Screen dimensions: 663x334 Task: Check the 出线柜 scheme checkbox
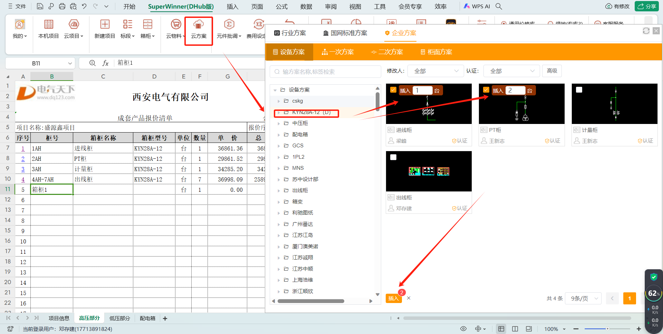click(393, 157)
